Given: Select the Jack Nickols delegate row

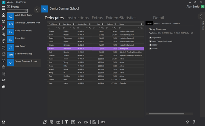Looking at the screenshot, I should (x=96, y=52).
